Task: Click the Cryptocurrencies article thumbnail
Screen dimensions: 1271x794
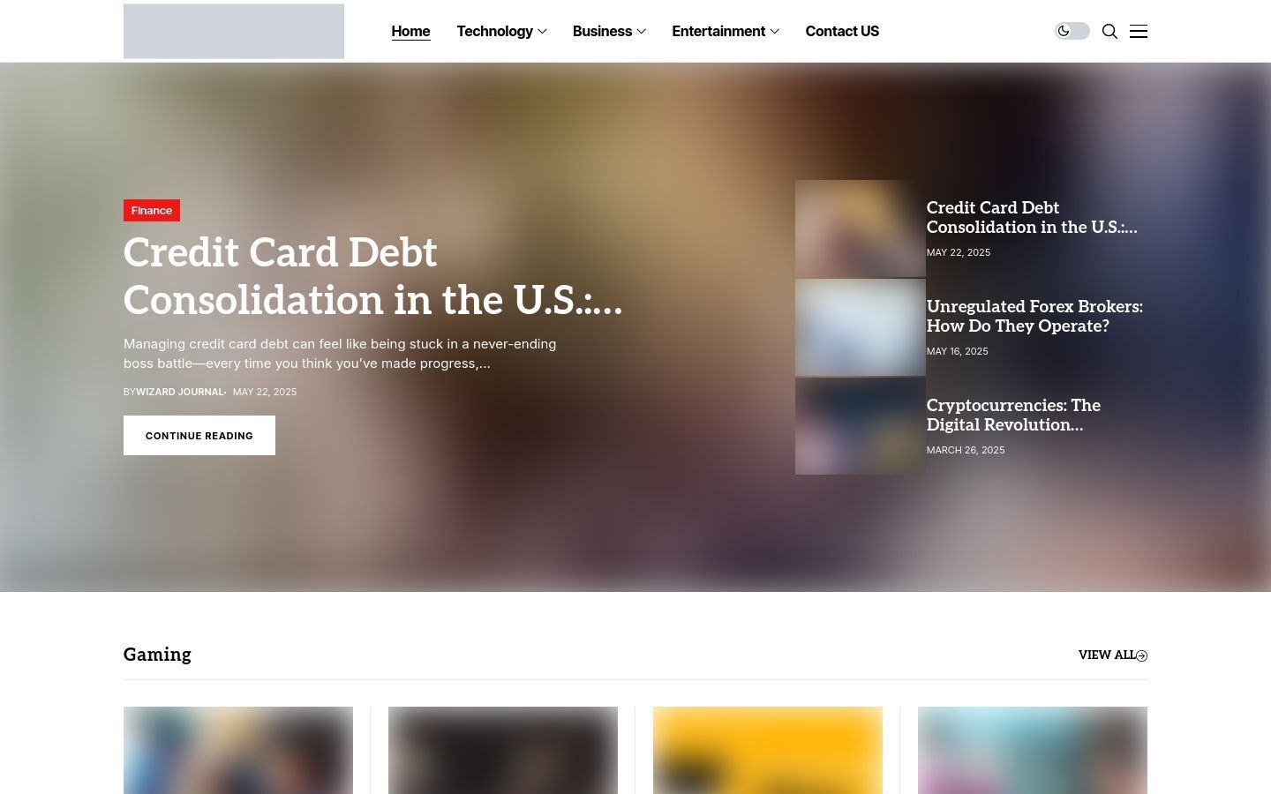Action: [861, 426]
